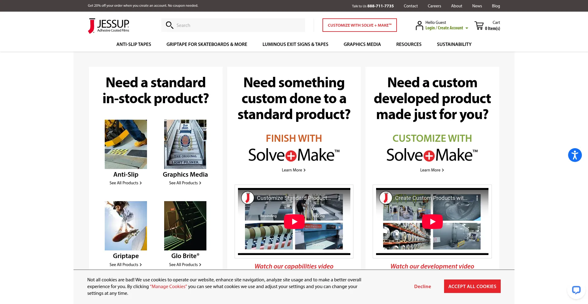Click the Finish With Solve+Make logo
Screen dimensions: 588x304
294,155
